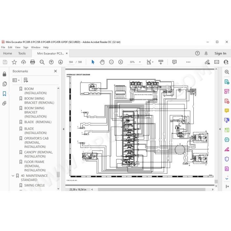Open the attachments paperclip panel
This screenshot has height=231, width=231.
point(4,103)
